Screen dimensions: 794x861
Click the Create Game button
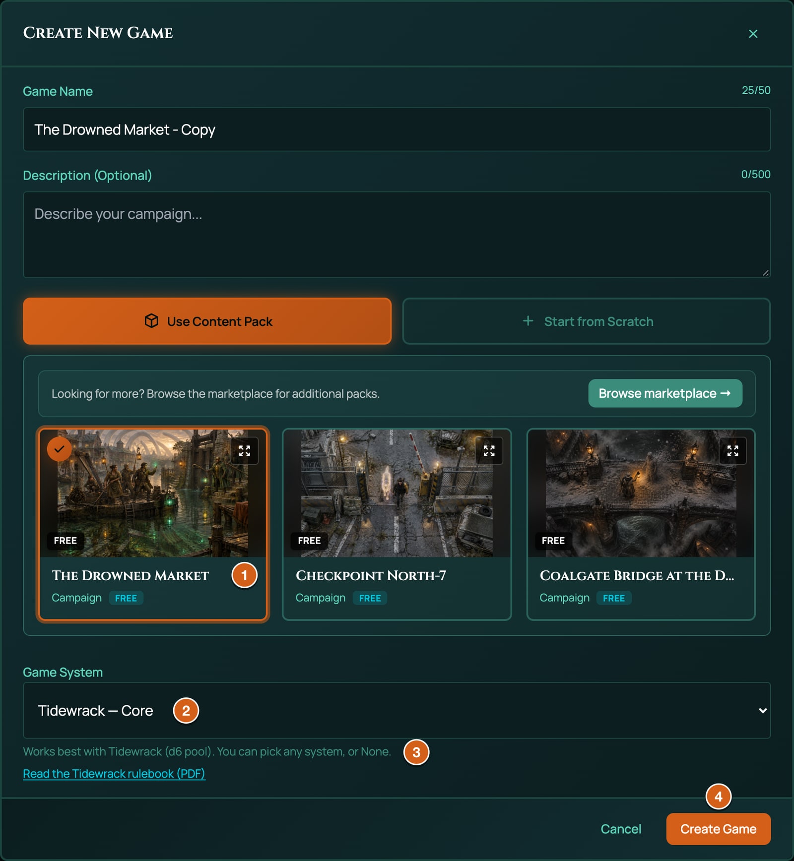[718, 829]
